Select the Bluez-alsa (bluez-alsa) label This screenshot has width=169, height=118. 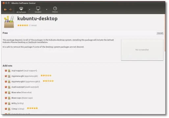pos(21,92)
